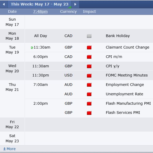Click red impact icon for CPI y/y

(x=89, y=66)
